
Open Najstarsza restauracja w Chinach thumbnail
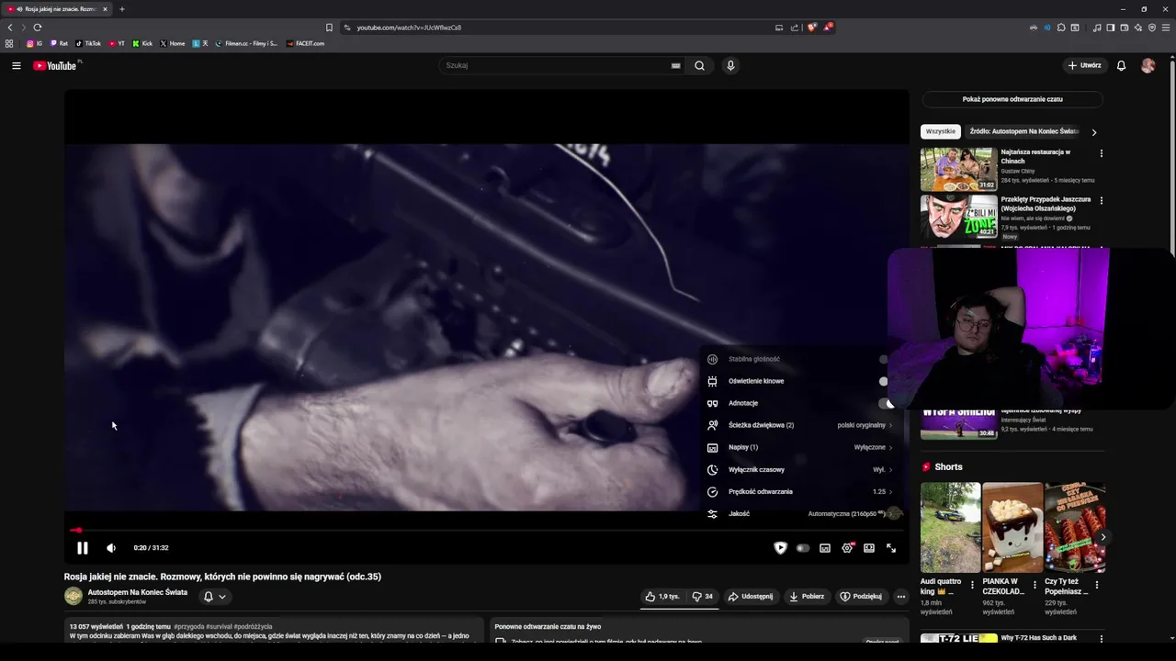click(x=959, y=169)
